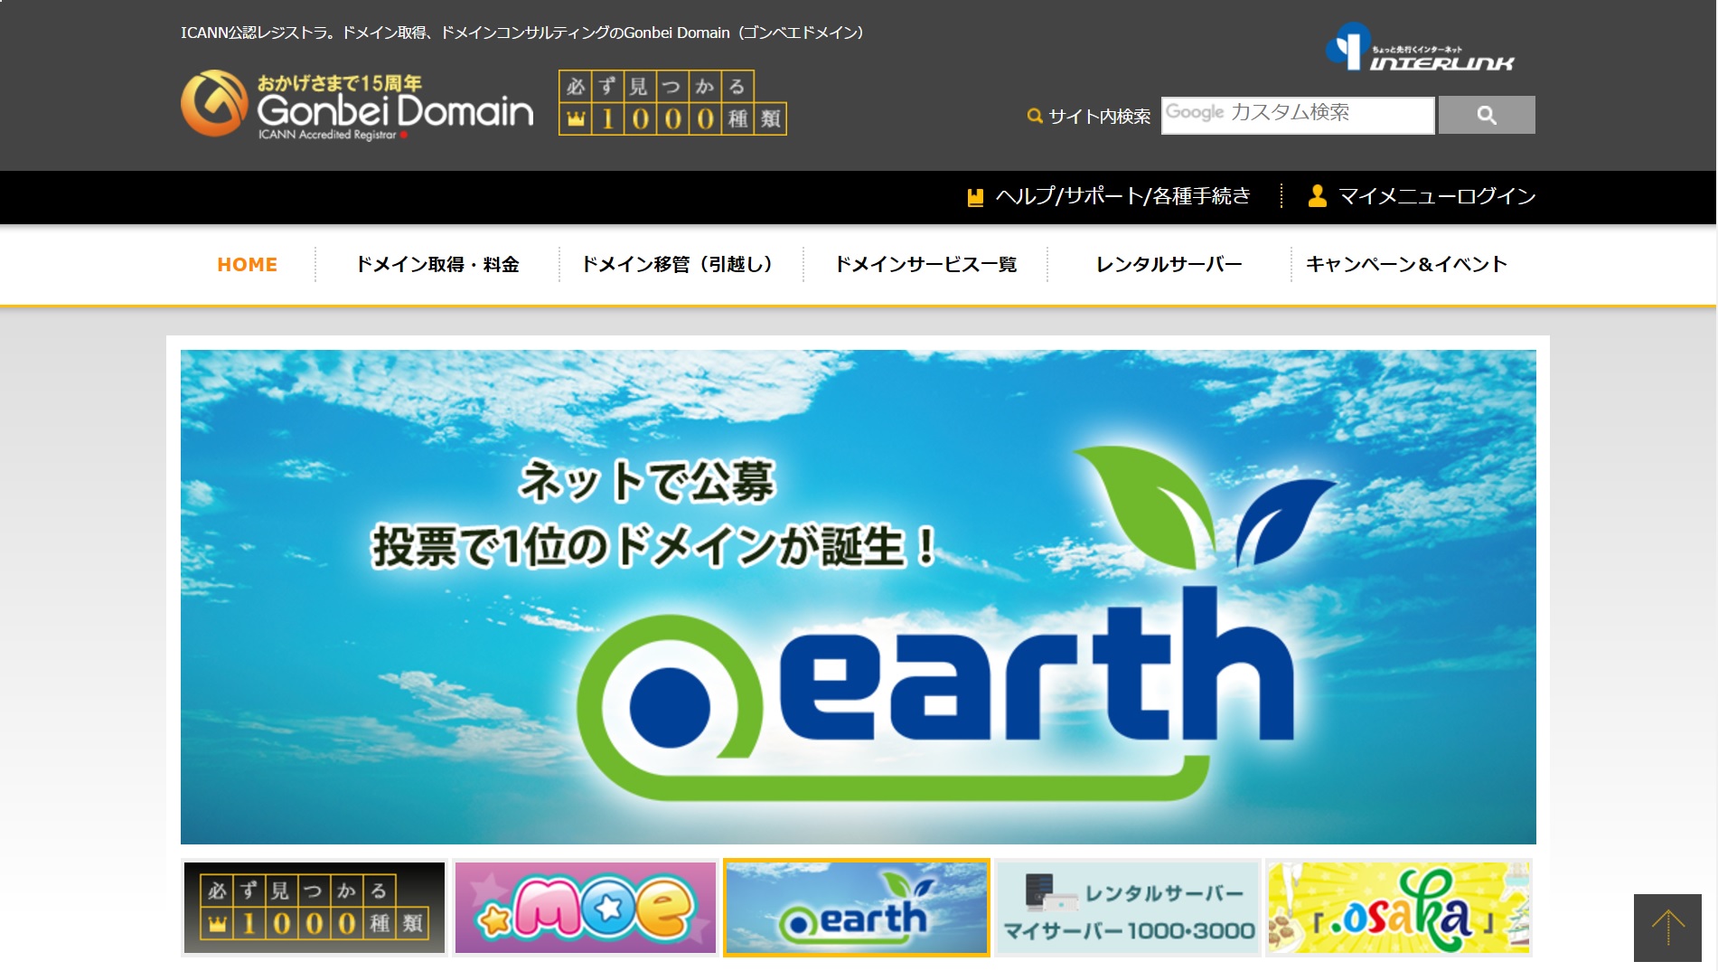Open ドメインサービス一覧 menu
The width and height of the screenshot is (1718, 971).
click(x=925, y=265)
